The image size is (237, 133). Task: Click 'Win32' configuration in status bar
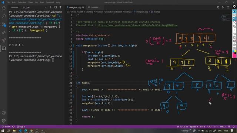click(x=223, y=126)
